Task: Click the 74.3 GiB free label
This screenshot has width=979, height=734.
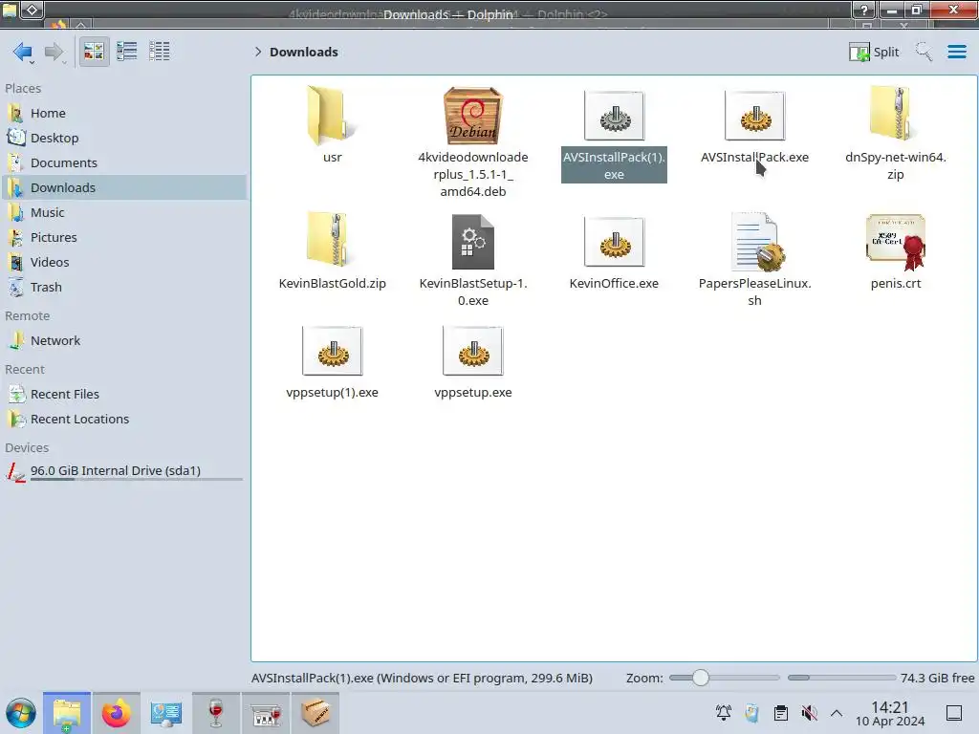Action: tap(937, 678)
